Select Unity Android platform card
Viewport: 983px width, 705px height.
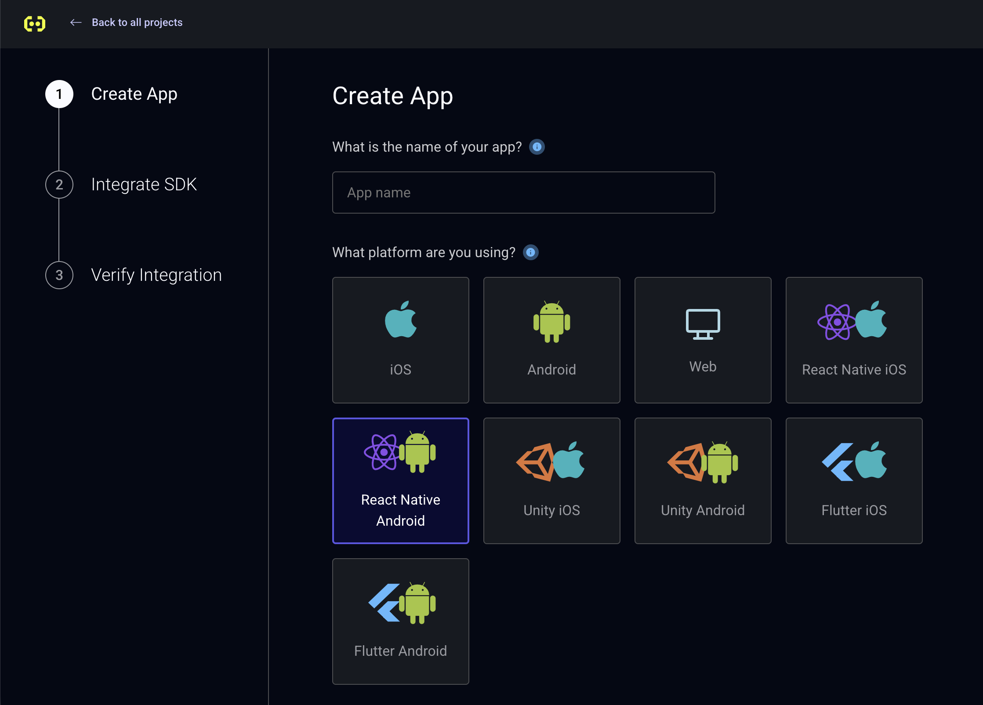click(703, 480)
